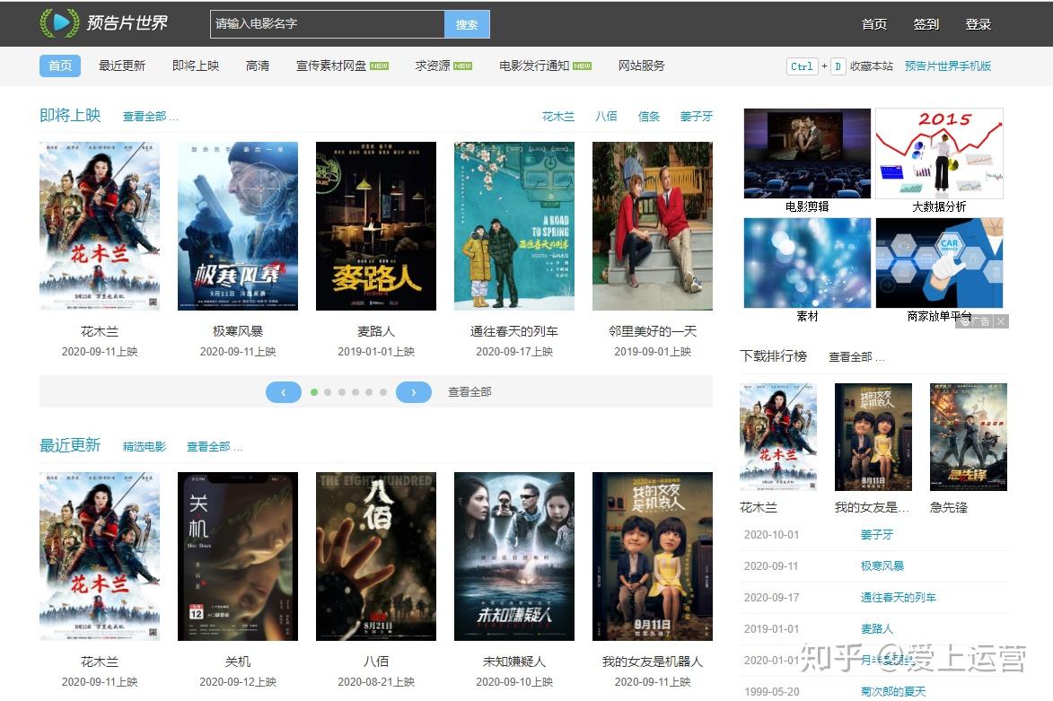Open 预告片世界手机版 link

point(948,66)
